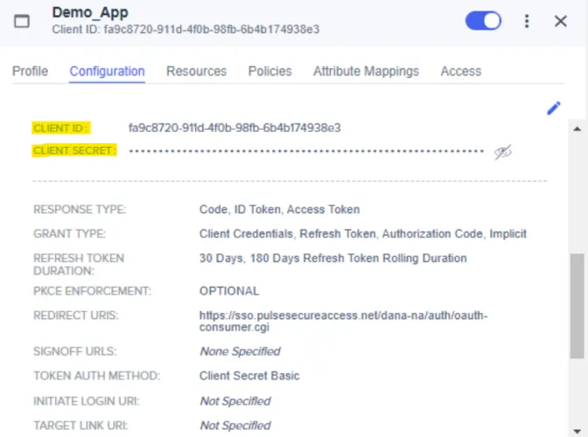Click 'Not Specified' for Initiate Login URI
This screenshot has width=588, height=437.
click(235, 401)
